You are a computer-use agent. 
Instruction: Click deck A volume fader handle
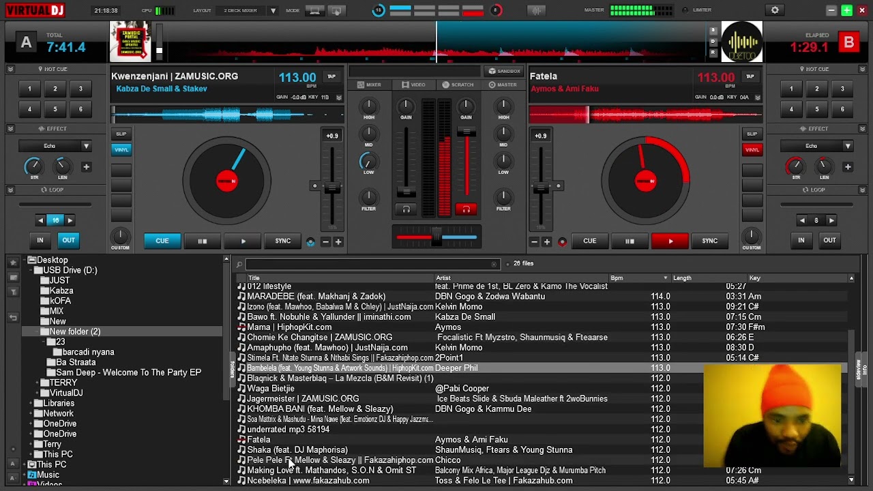pos(406,191)
